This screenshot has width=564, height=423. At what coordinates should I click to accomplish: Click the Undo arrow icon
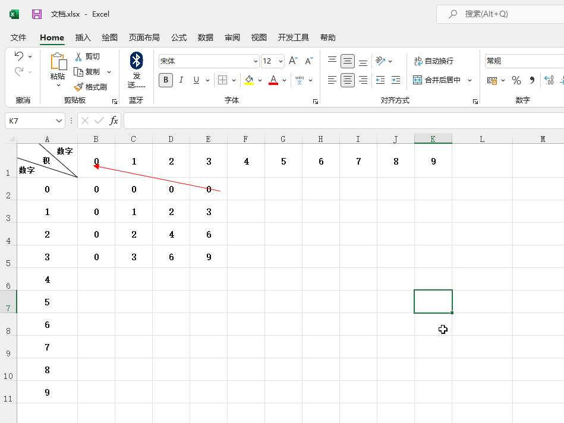tap(18, 56)
